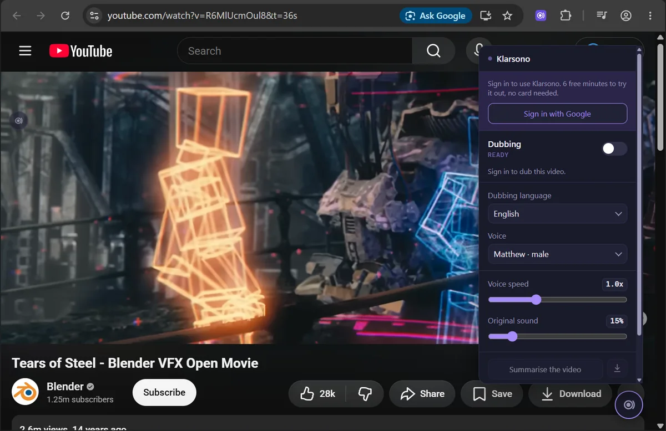666x431 pixels.
Task: Open site information icon in address bar
Action: 94,16
